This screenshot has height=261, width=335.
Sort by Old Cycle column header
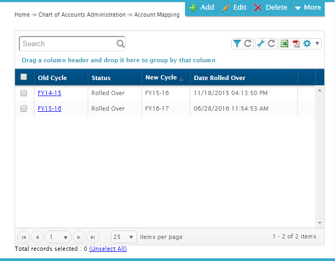(61, 78)
